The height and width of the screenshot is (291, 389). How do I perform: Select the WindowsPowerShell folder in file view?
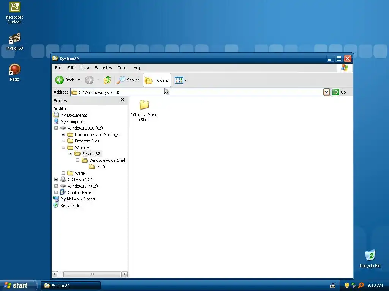pyautogui.click(x=144, y=111)
